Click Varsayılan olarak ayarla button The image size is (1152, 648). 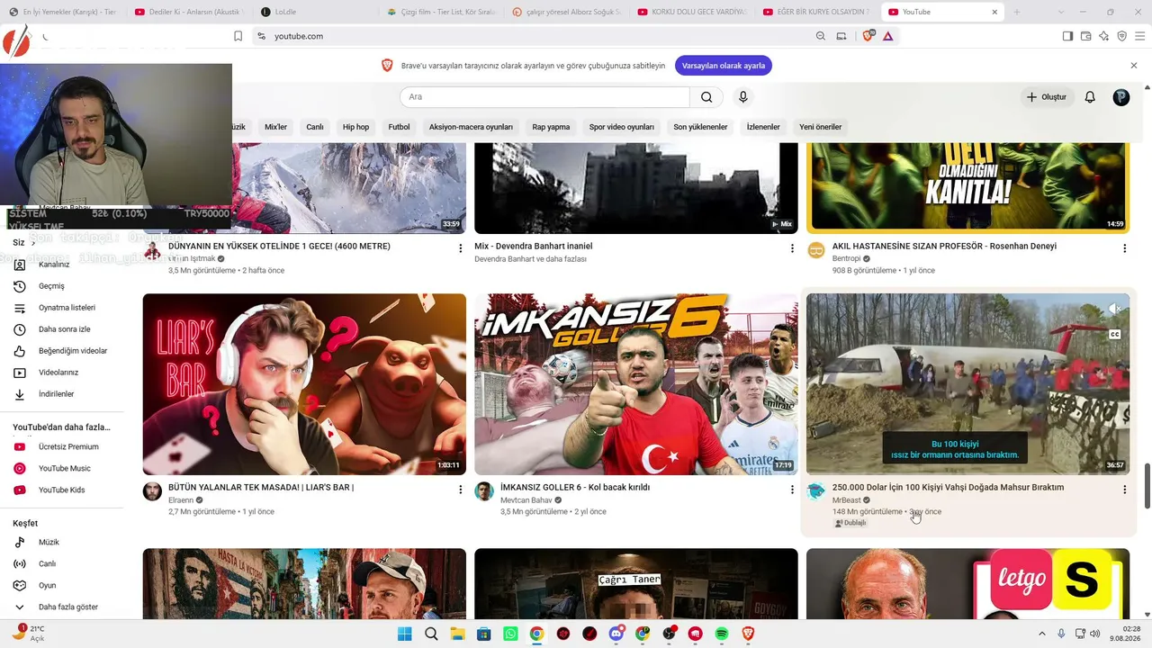(x=723, y=66)
